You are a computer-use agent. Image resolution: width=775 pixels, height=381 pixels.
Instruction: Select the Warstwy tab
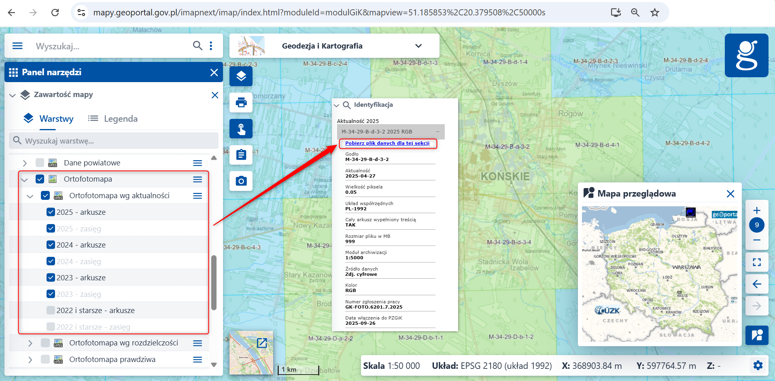point(49,119)
